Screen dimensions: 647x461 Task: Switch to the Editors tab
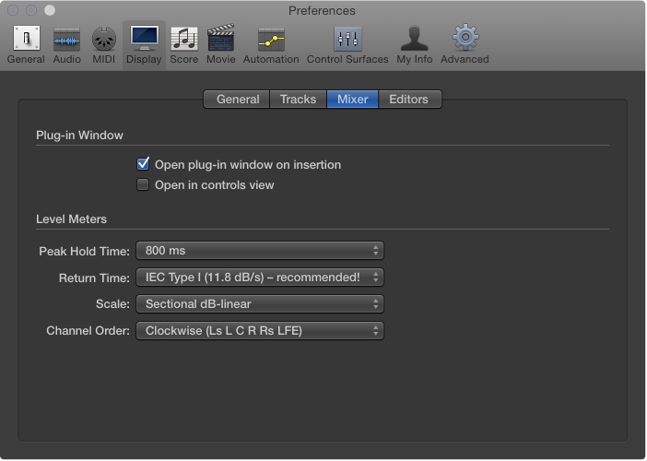click(x=409, y=99)
